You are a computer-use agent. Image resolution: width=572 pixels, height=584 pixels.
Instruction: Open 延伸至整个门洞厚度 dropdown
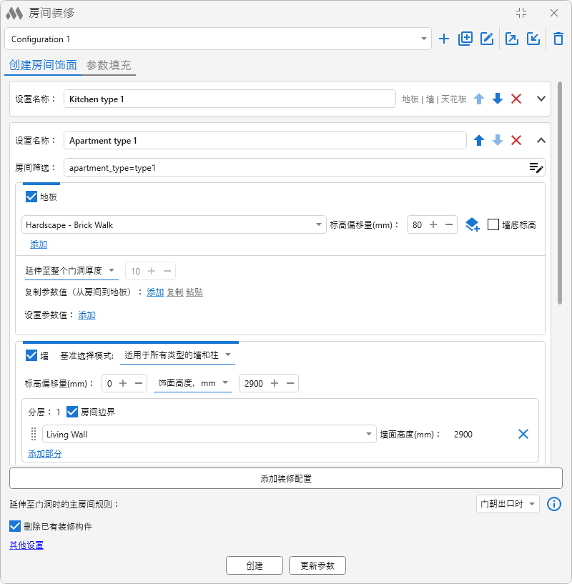click(71, 271)
